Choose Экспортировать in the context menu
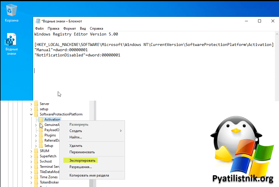Image resolution: width=279 pixels, height=187 pixels. (82, 160)
